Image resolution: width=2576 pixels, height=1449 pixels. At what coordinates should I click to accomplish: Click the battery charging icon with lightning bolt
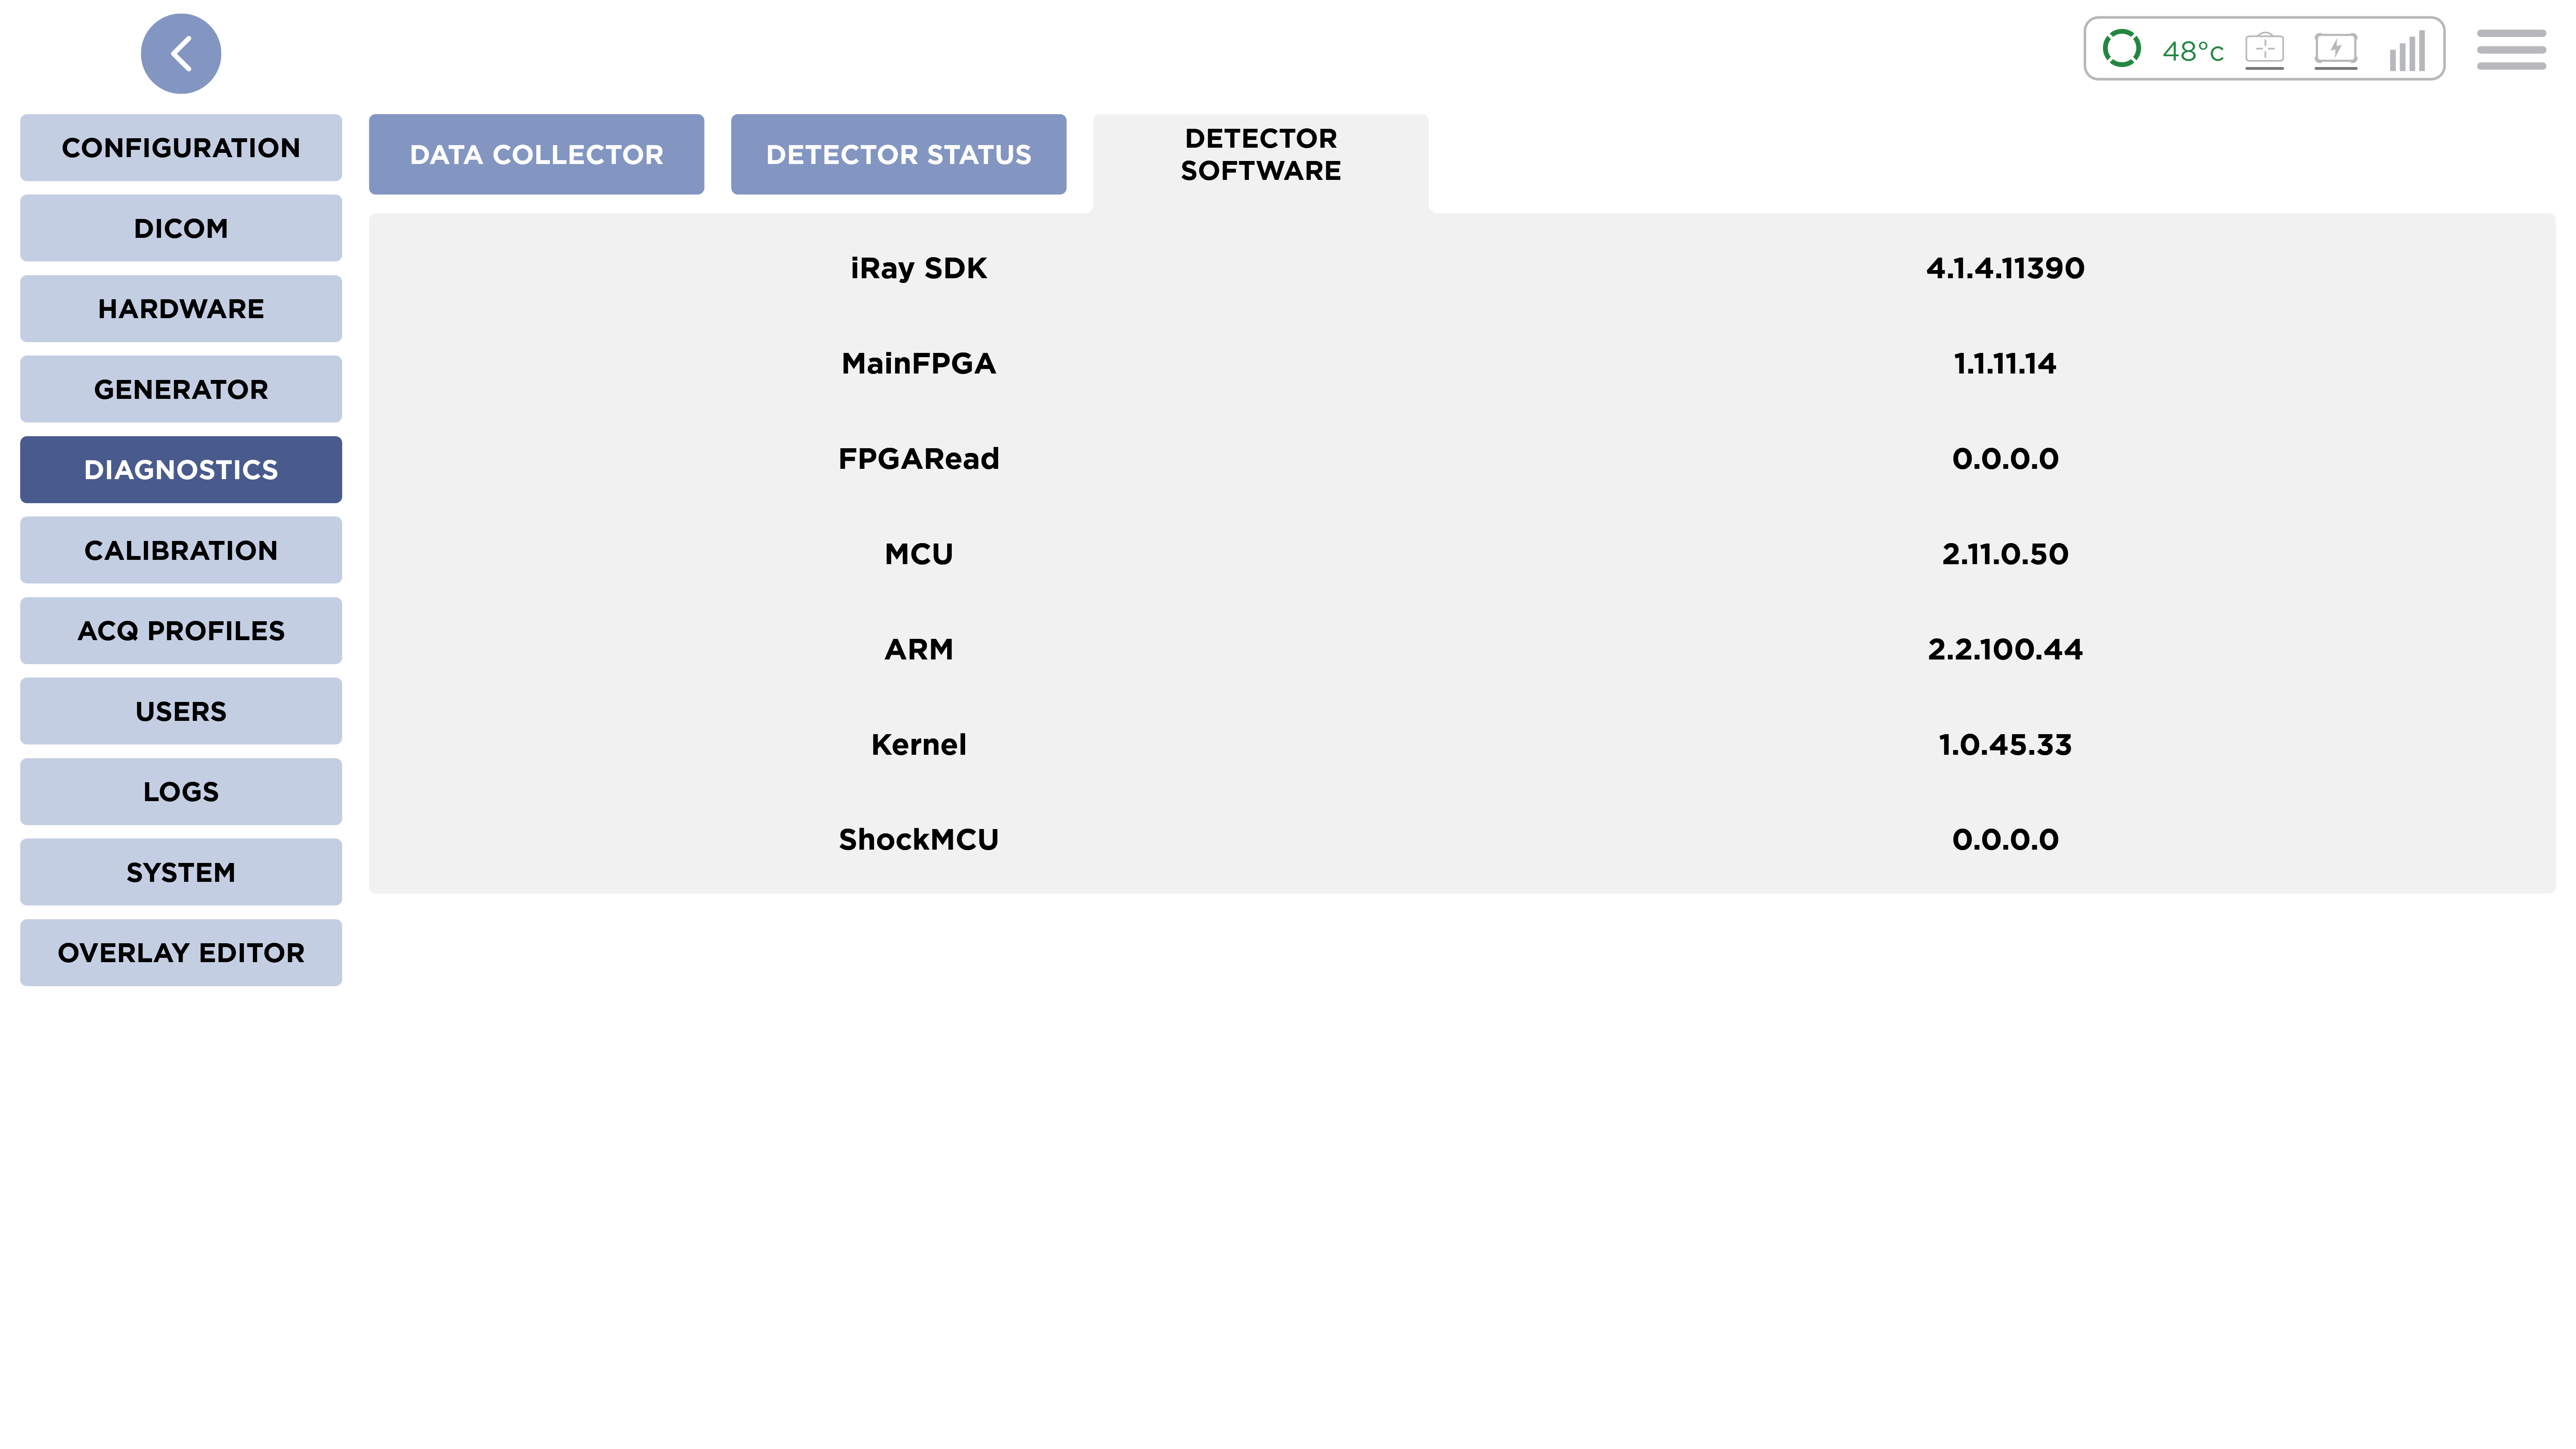coord(2335,49)
